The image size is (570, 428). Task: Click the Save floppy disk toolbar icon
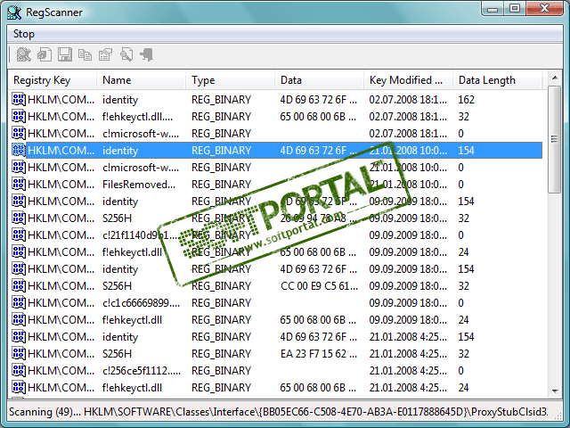coord(65,55)
